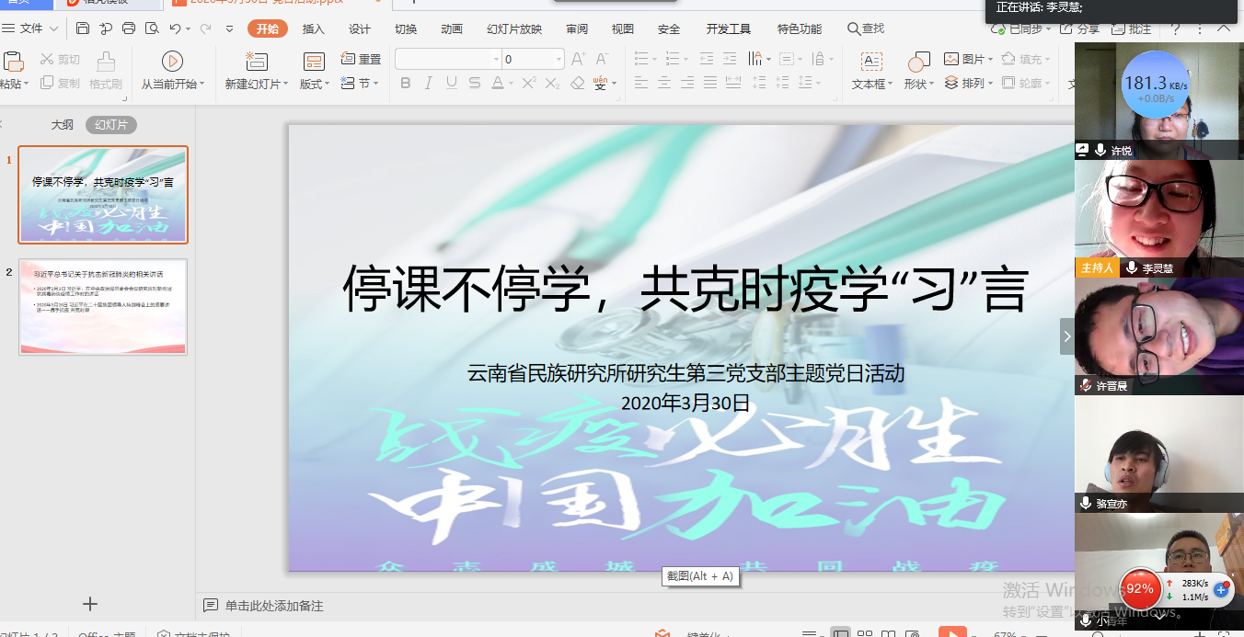This screenshot has width=1244, height=637.
Task: Switch slide panel to 大纲 outline view
Action: coord(62,125)
